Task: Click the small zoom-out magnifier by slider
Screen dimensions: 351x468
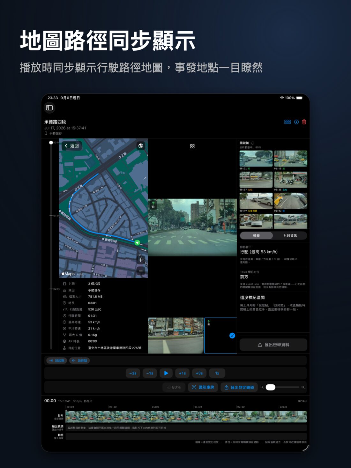Action: [262, 387]
